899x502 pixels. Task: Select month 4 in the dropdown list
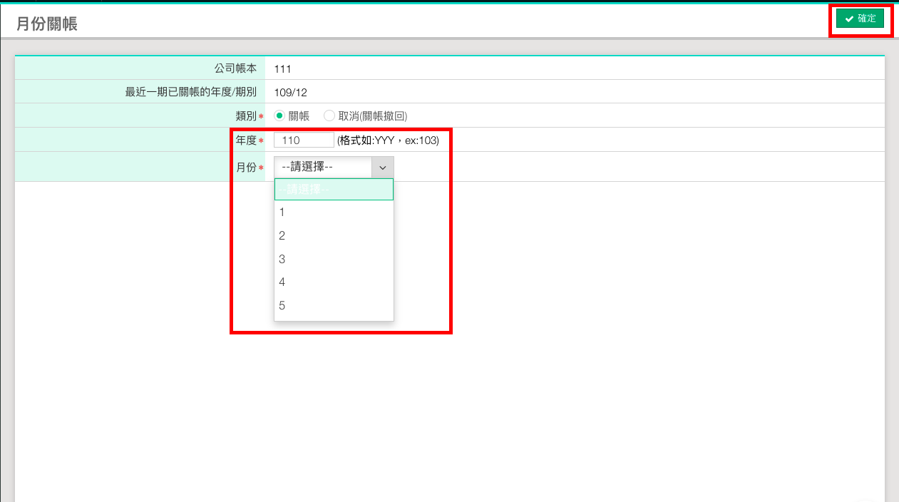tap(334, 282)
